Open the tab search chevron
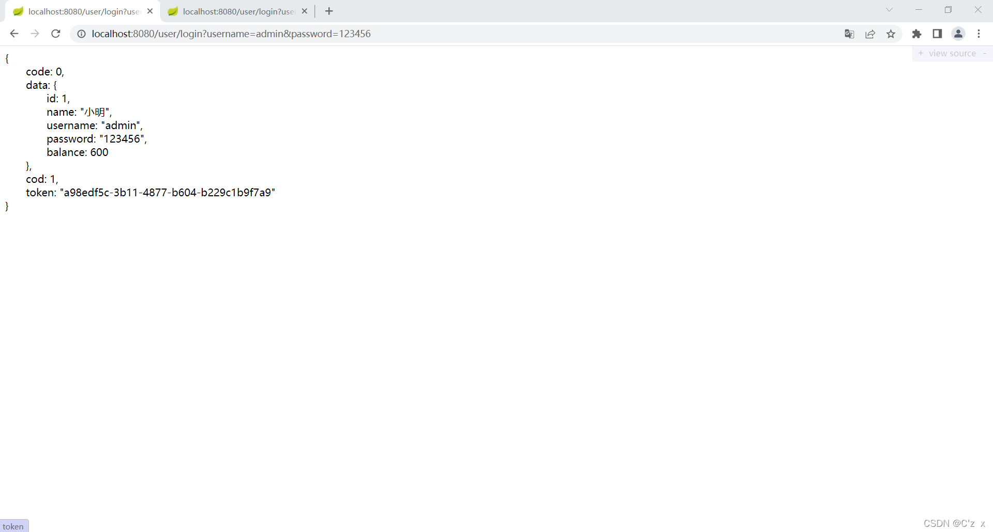993x532 pixels. click(889, 9)
